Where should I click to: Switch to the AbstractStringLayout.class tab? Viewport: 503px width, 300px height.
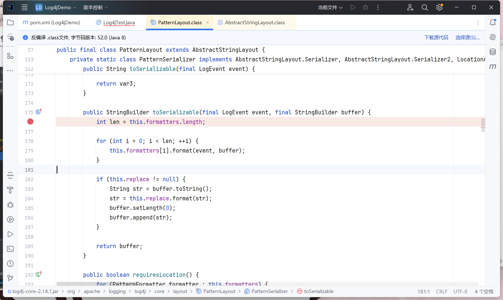tap(254, 22)
